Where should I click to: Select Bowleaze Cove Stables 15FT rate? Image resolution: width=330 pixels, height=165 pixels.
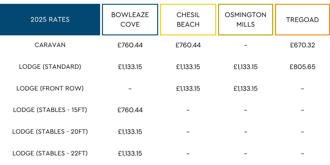130,110
